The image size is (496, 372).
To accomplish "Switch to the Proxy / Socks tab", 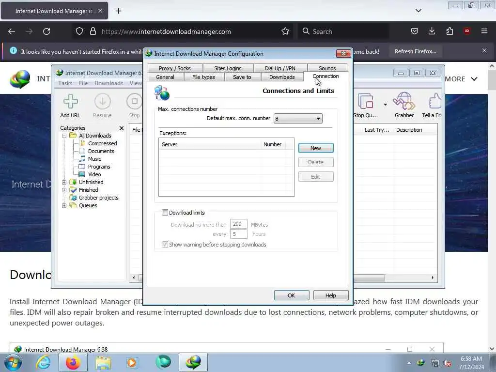I will coord(174,68).
